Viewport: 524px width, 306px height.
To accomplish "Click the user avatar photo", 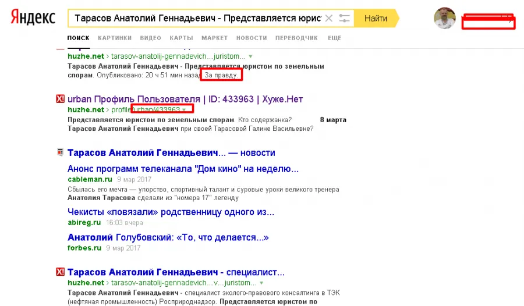I will [x=444, y=18].
